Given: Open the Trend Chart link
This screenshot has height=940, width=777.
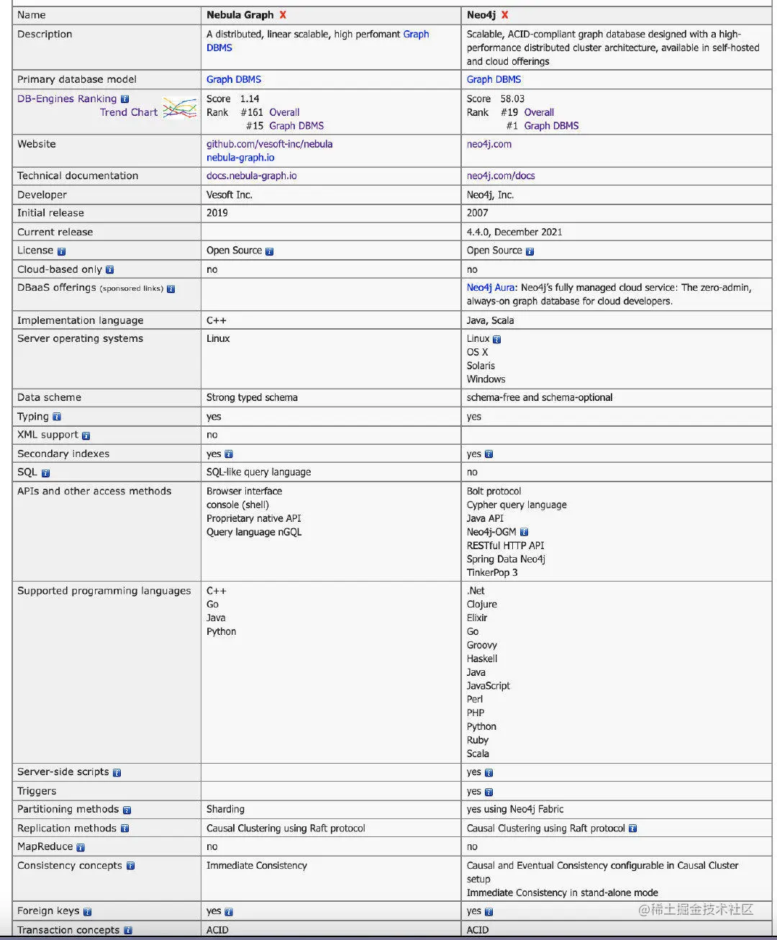Looking at the screenshot, I should coord(129,112).
